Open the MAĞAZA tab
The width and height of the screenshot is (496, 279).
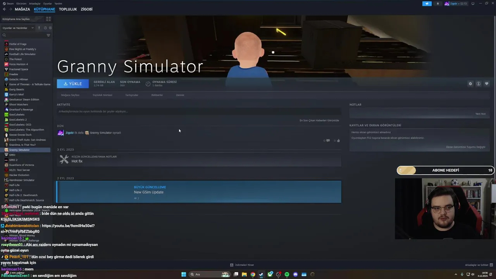click(x=22, y=9)
